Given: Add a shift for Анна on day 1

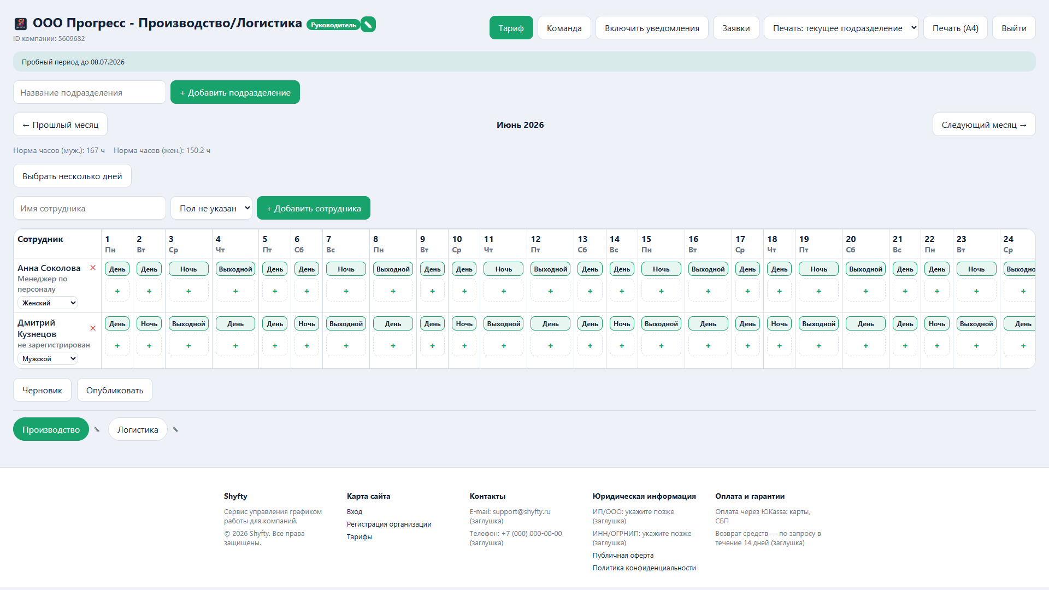Looking at the screenshot, I should tap(117, 291).
